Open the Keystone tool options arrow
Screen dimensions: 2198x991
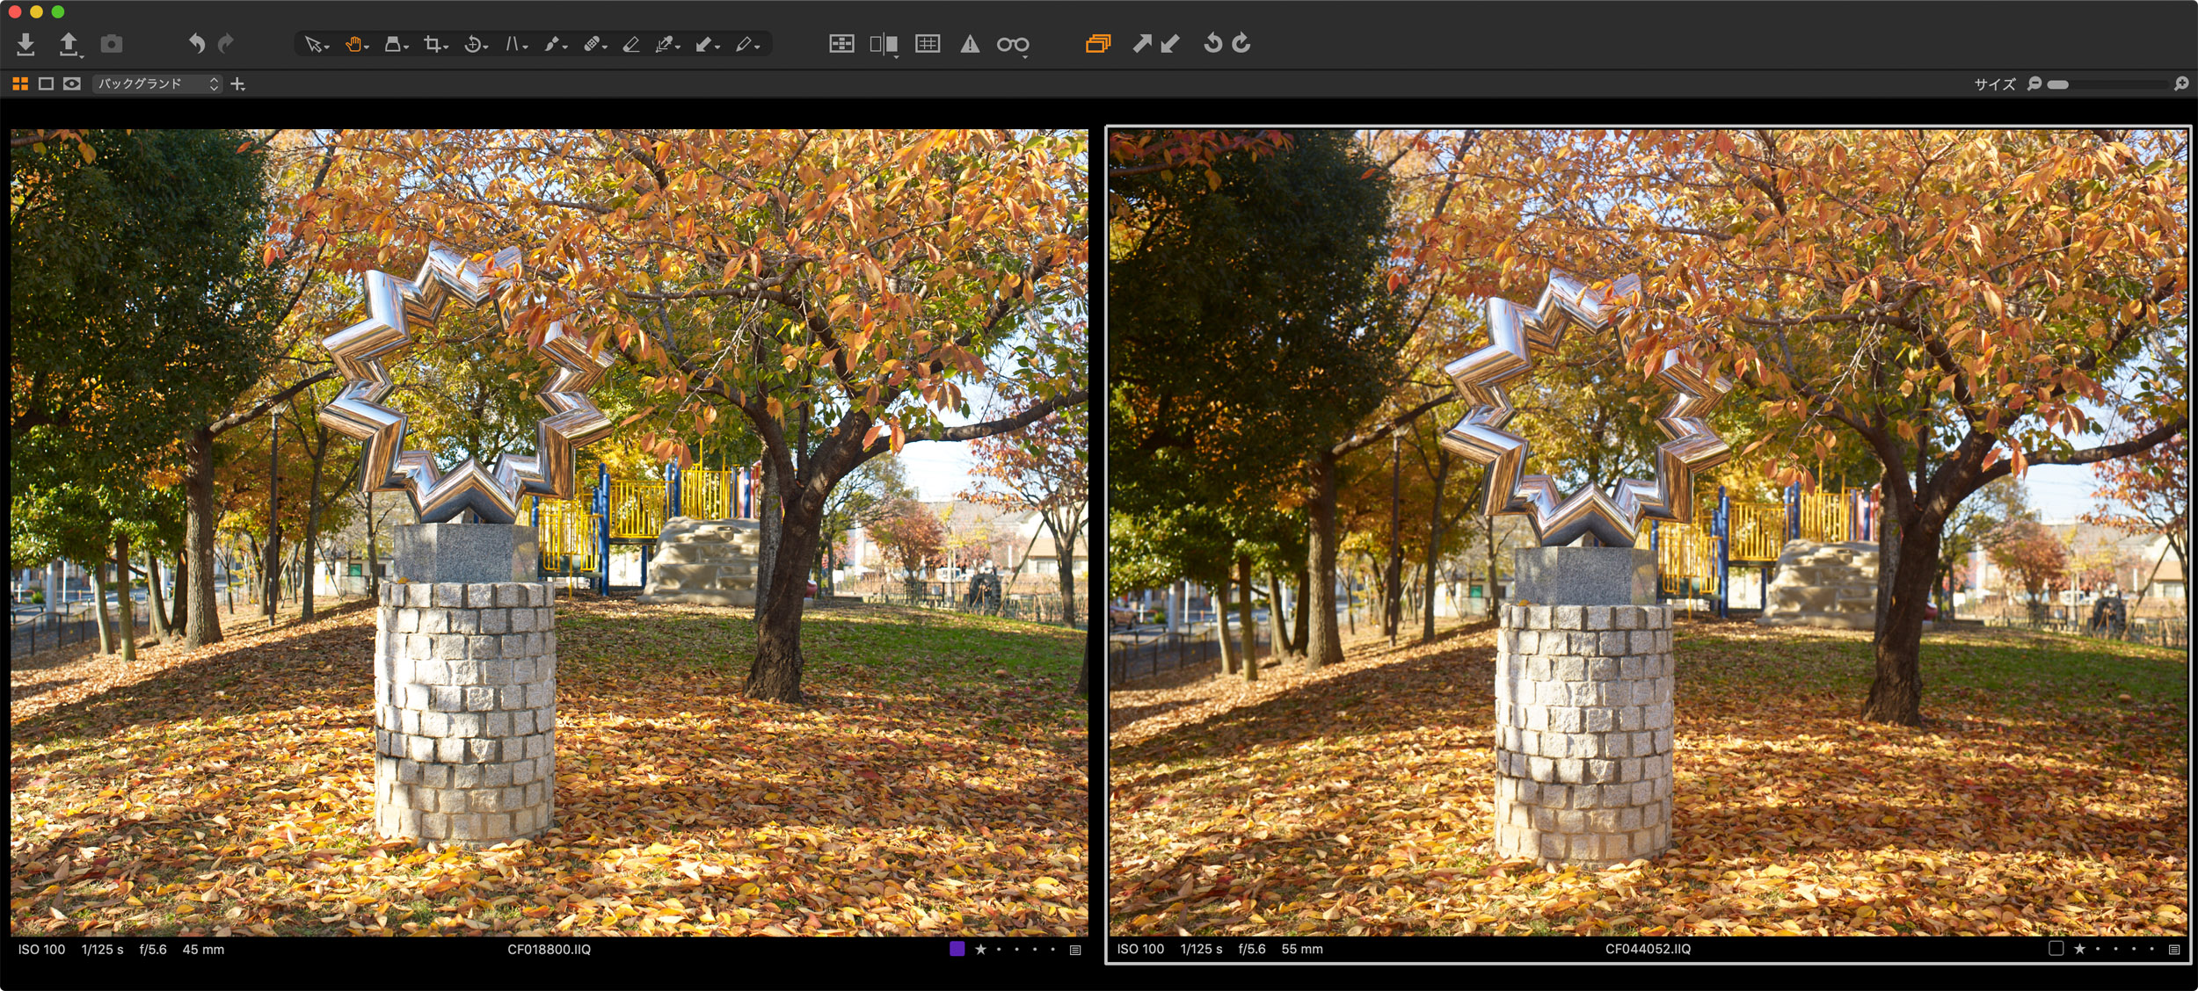(x=526, y=46)
